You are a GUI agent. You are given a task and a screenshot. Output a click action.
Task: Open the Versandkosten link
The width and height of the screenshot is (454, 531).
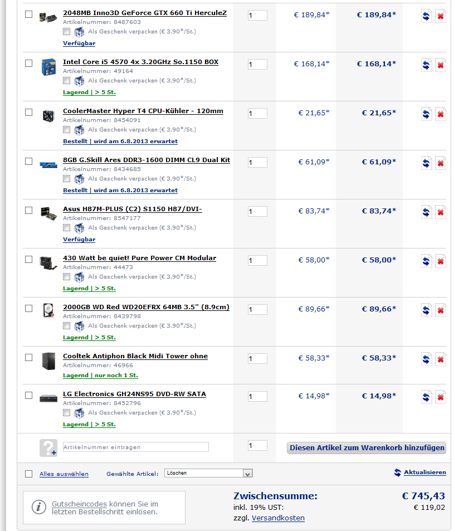(279, 518)
